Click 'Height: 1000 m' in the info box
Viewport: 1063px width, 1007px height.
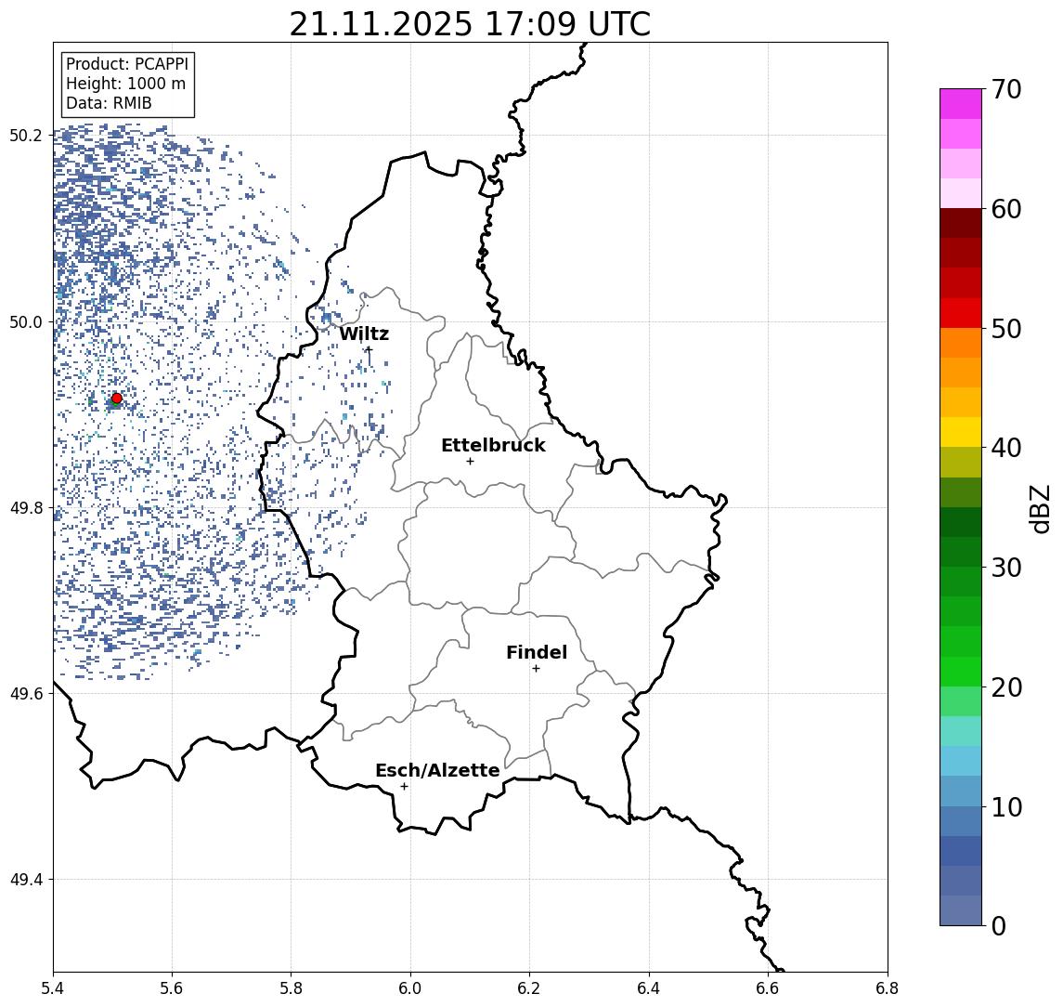[x=125, y=85]
